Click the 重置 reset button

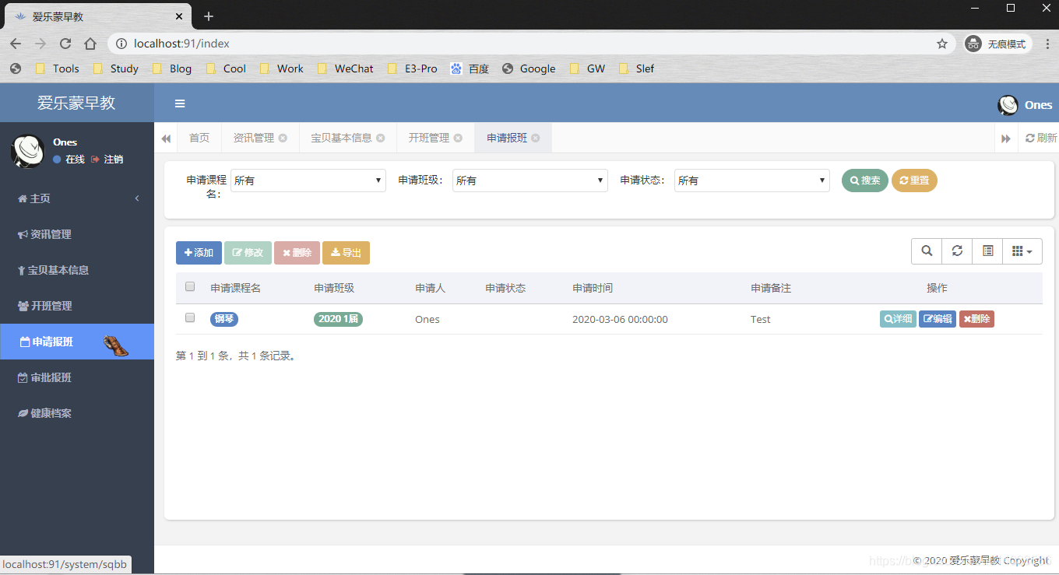coord(914,181)
